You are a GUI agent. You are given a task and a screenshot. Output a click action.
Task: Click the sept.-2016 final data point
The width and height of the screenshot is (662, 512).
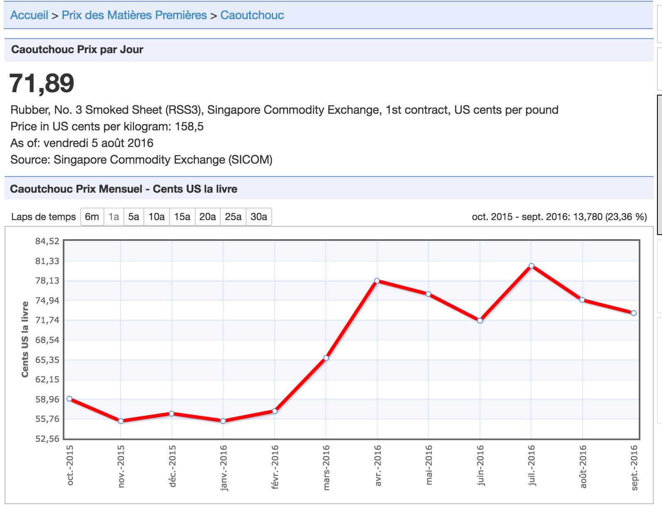634,313
